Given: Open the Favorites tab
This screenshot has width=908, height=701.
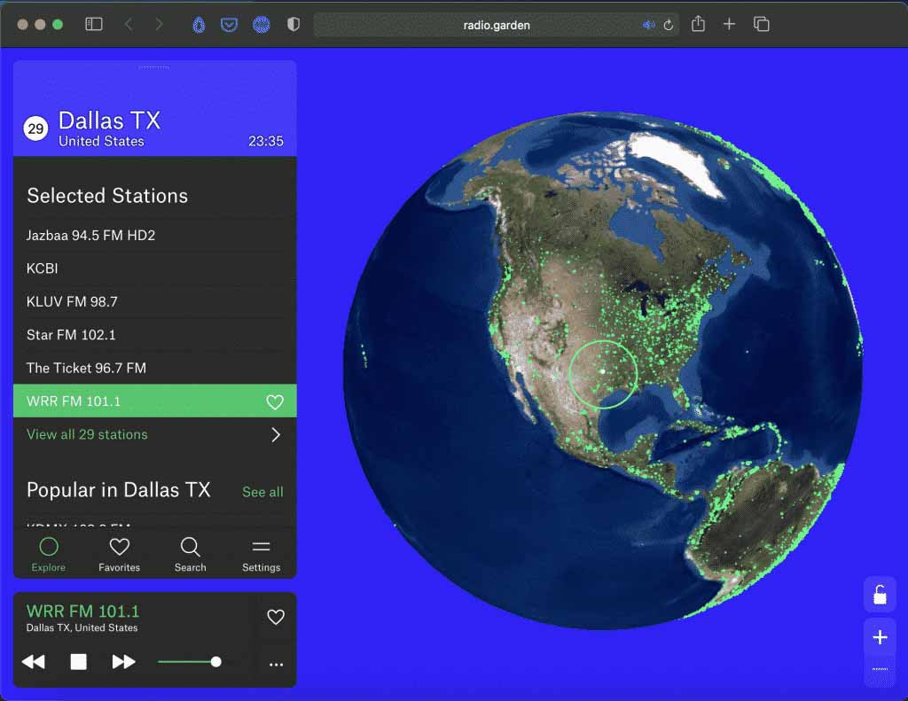Looking at the screenshot, I should tap(119, 555).
